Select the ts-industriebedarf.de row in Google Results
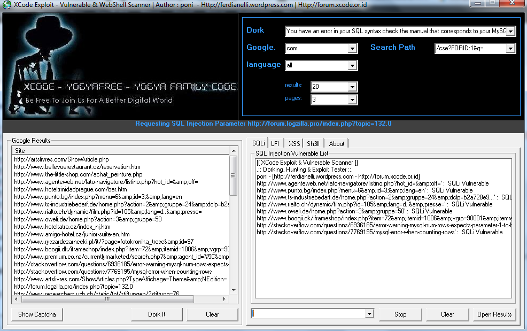This screenshot has width=527, height=331. coord(121,204)
